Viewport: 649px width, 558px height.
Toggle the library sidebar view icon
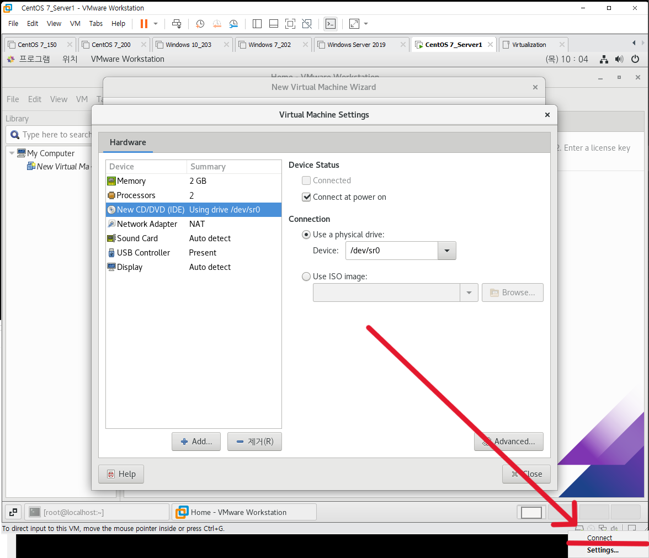point(257,24)
